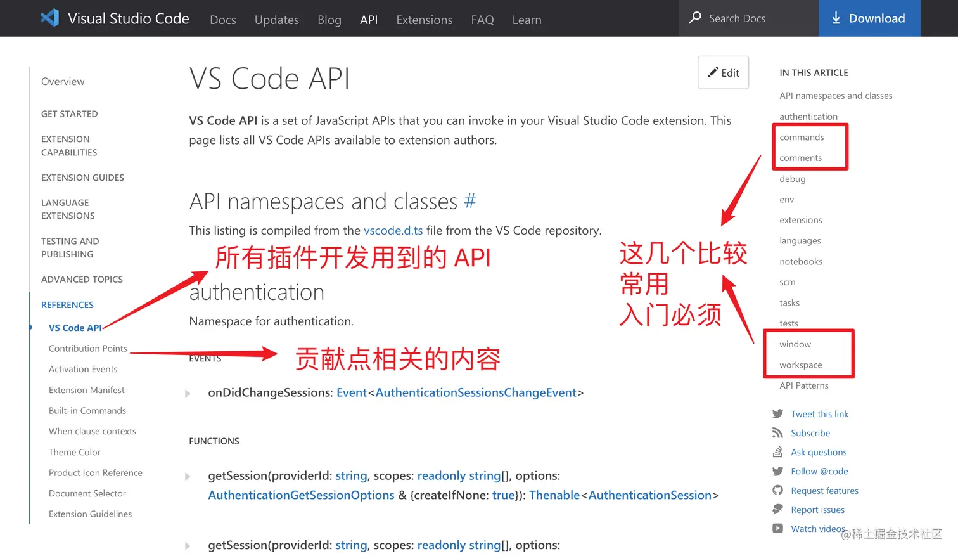Jump to API namespaces and classes section
This screenshot has height=556, width=958.
click(x=836, y=96)
